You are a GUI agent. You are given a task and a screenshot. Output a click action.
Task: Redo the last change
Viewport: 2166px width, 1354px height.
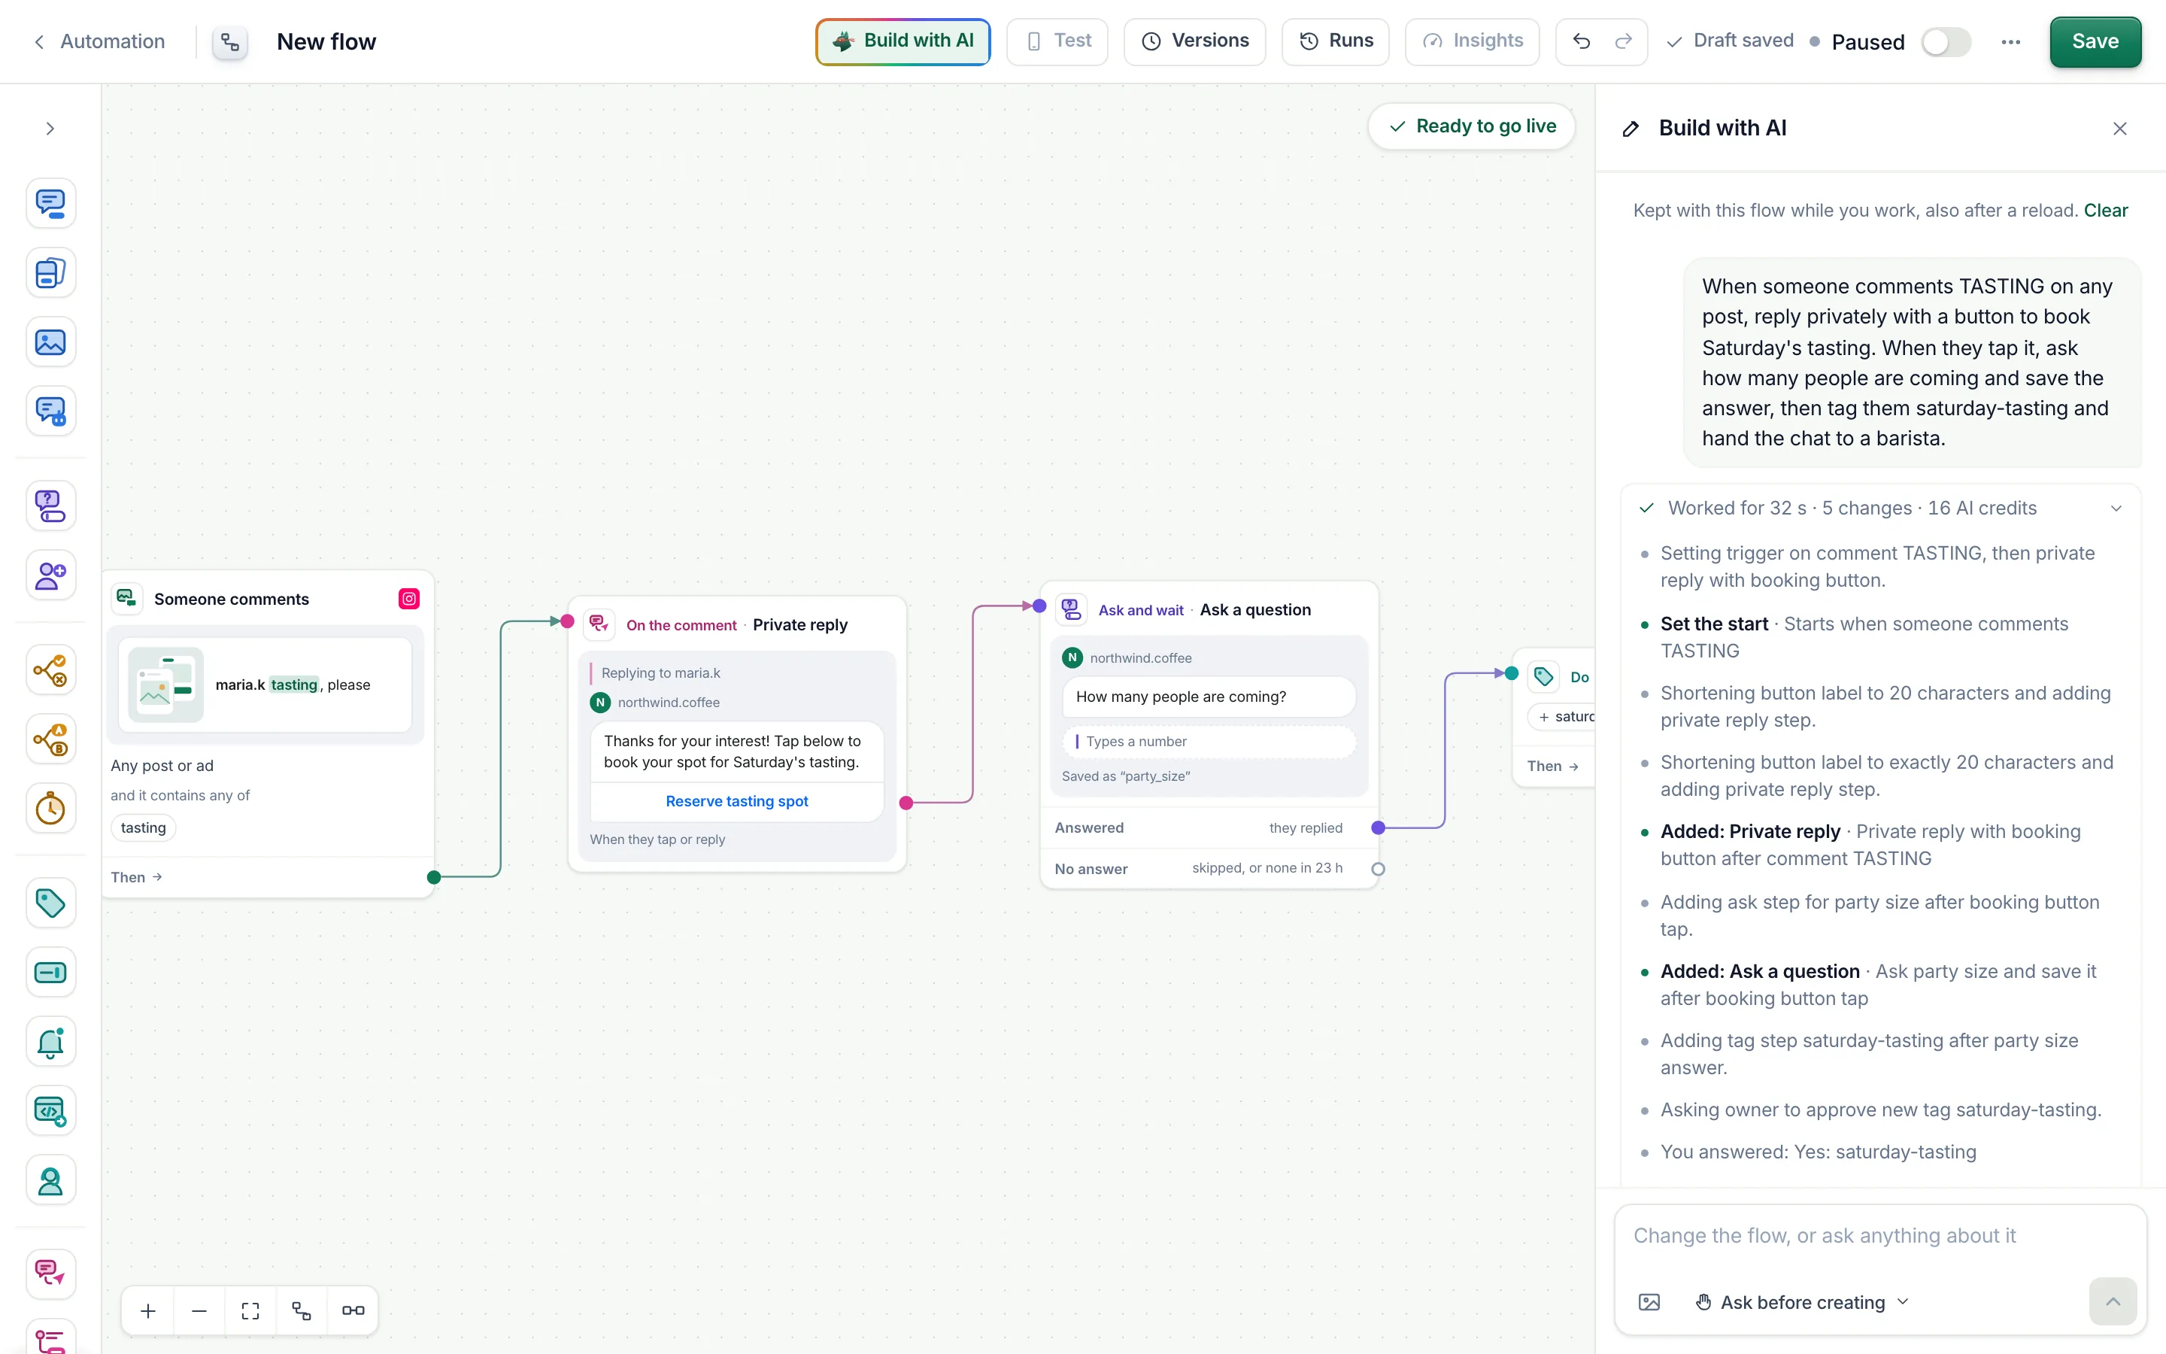coord(1624,41)
